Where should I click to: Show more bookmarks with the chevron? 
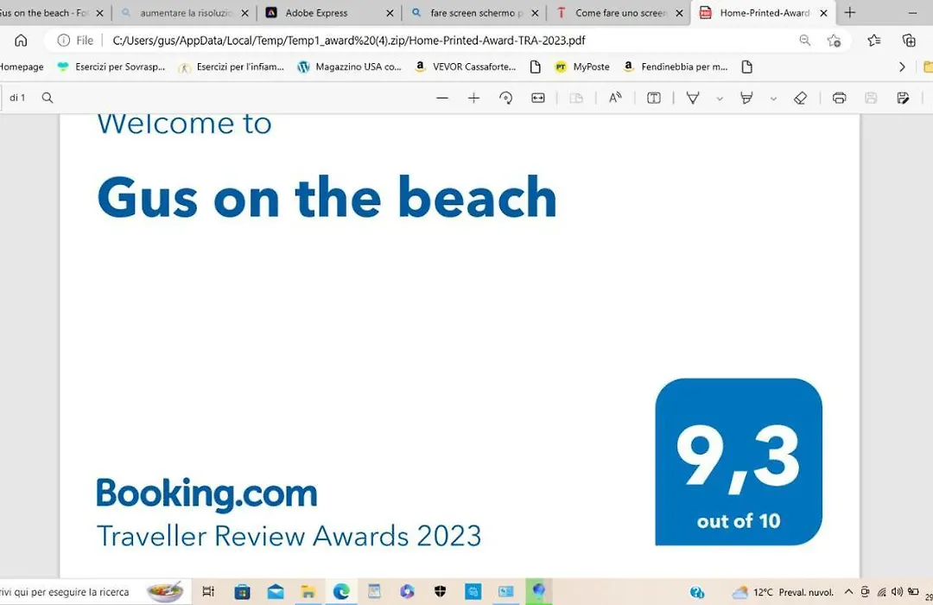[902, 67]
